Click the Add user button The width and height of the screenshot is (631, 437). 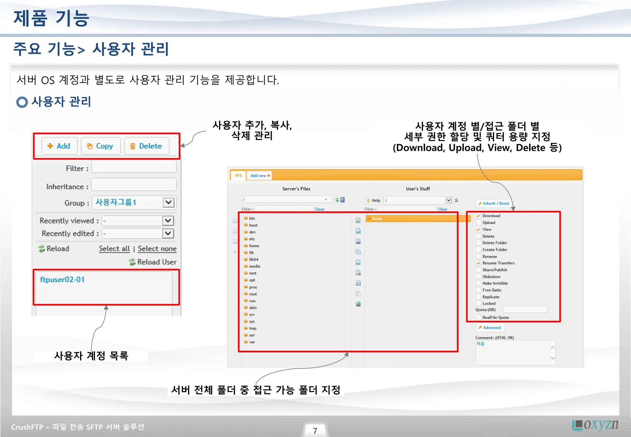click(x=59, y=146)
